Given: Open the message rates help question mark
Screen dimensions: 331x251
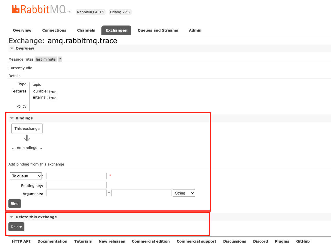Looking at the screenshot, I should pos(60,59).
